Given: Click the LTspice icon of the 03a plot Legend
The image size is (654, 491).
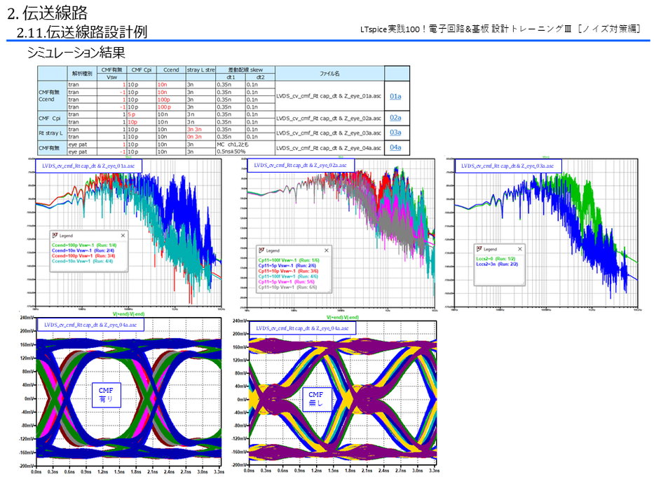Looking at the screenshot, I should click(479, 249).
